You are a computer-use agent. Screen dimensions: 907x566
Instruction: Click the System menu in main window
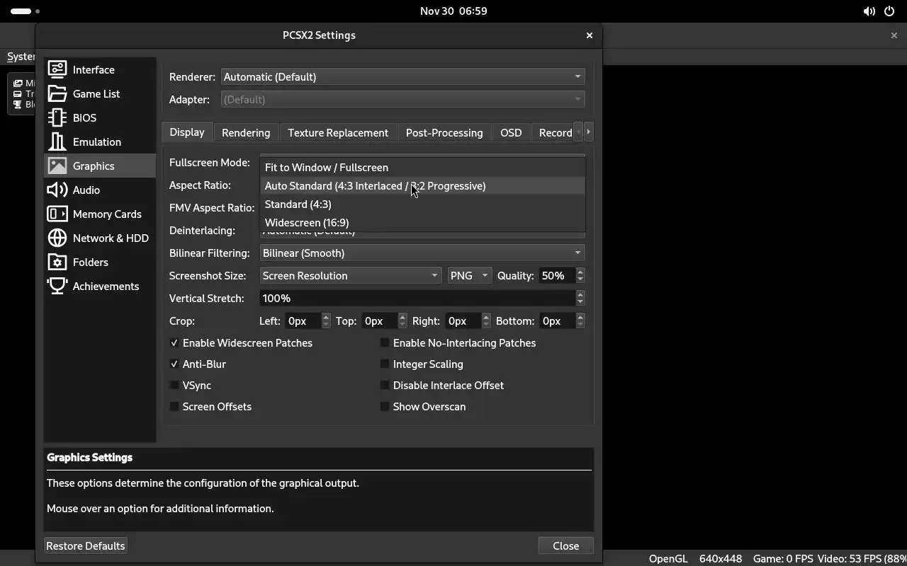pyautogui.click(x=21, y=57)
